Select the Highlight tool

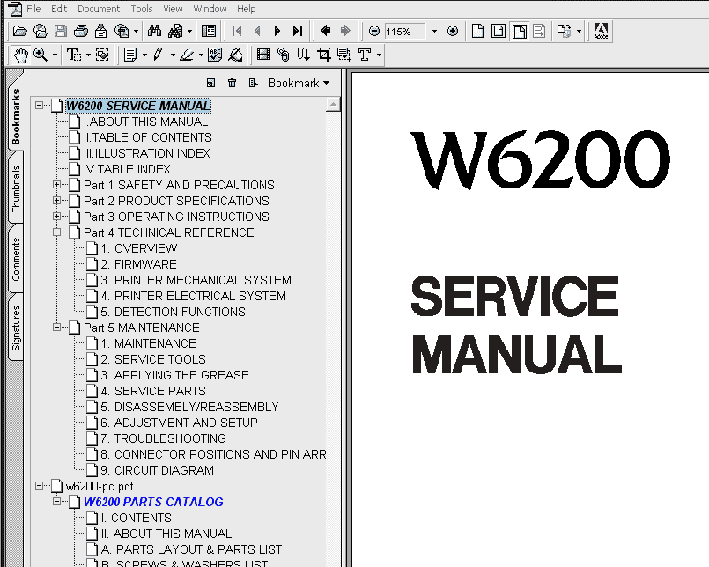[187, 55]
